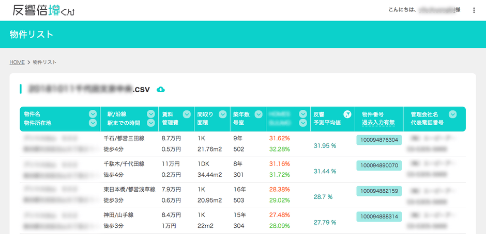Screen dimensions: 486x234
Task: Click the filter icon in 反響 column
Action: [x=347, y=114]
